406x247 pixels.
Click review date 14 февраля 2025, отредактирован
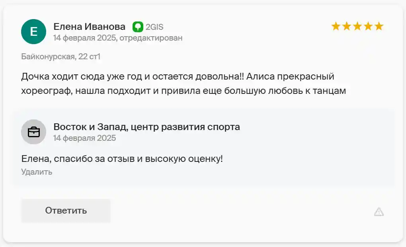coord(118,38)
